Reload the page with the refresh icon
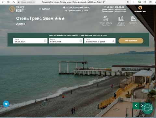 coord(14,2)
